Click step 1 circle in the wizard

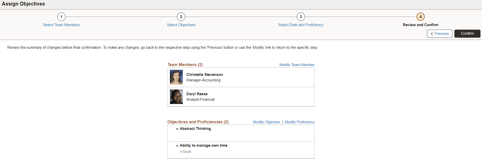[61, 17]
